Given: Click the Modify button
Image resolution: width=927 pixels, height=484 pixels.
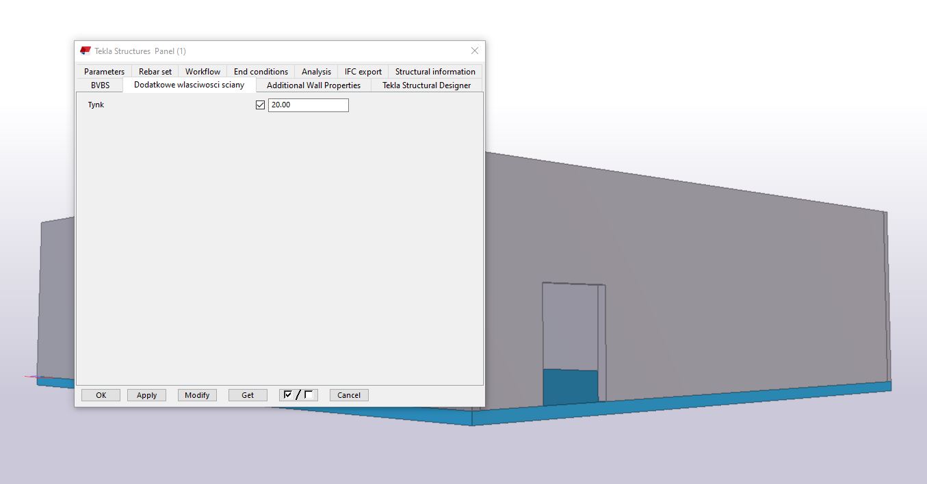Looking at the screenshot, I should tap(197, 395).
